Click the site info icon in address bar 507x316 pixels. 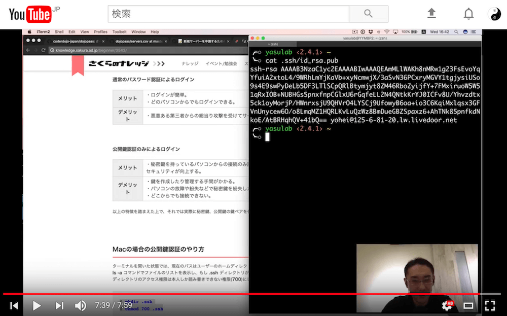click(x=52, y=50)
